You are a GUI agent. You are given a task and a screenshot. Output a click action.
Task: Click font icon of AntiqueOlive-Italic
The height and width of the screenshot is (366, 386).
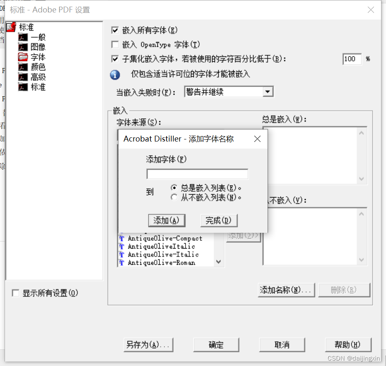click(122, 254)
